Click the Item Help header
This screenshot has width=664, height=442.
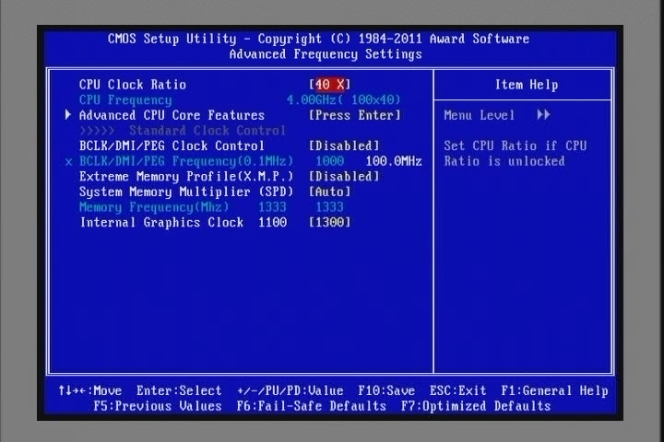pos(527,85)
